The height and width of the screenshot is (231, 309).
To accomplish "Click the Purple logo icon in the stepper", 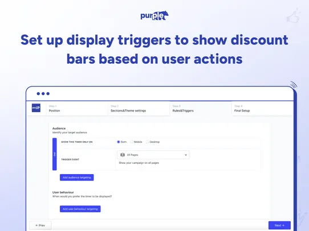I will (36, 108).
